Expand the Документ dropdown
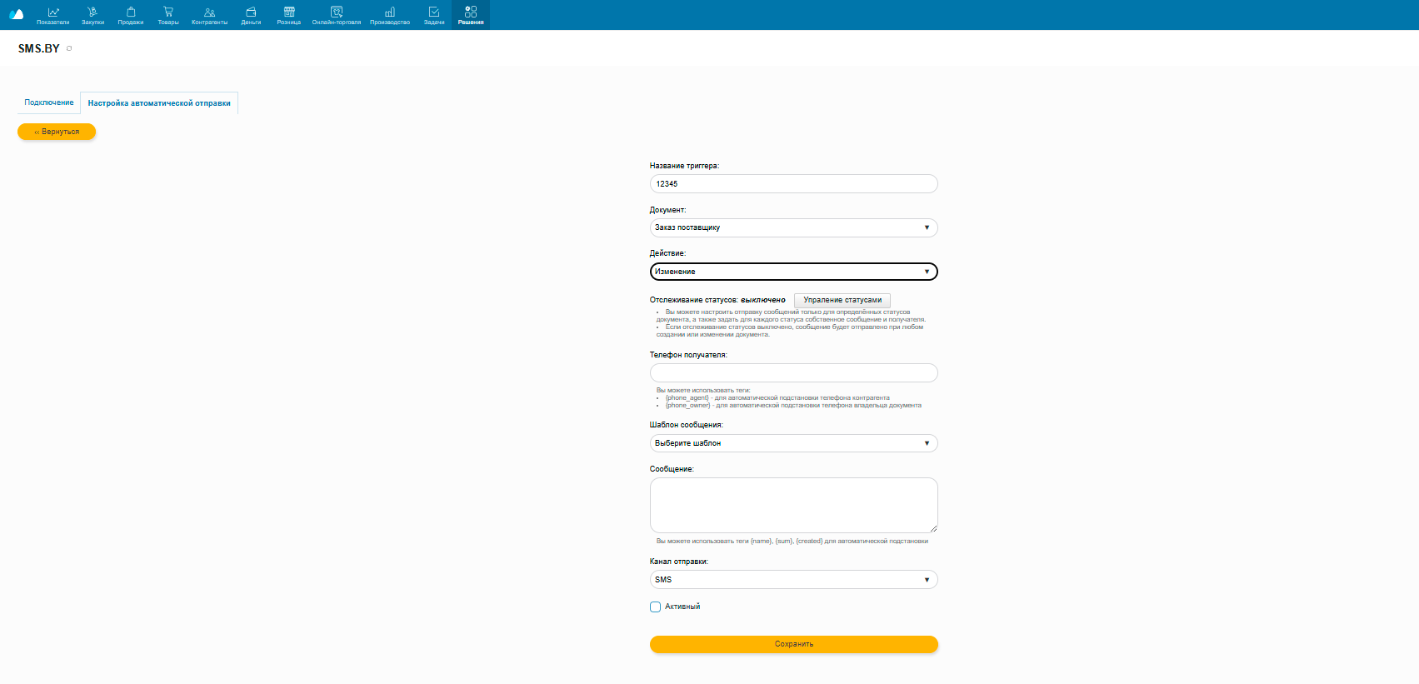The width and height of the screenshot is (1419, 684). (793, 227)
